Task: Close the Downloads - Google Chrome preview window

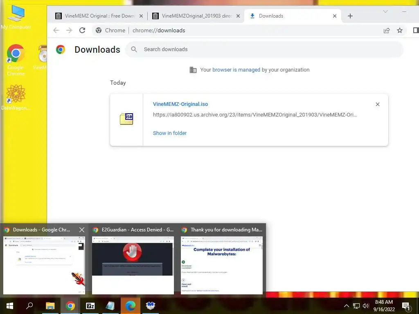Action: pyautogui.click(x=82, y=230)
